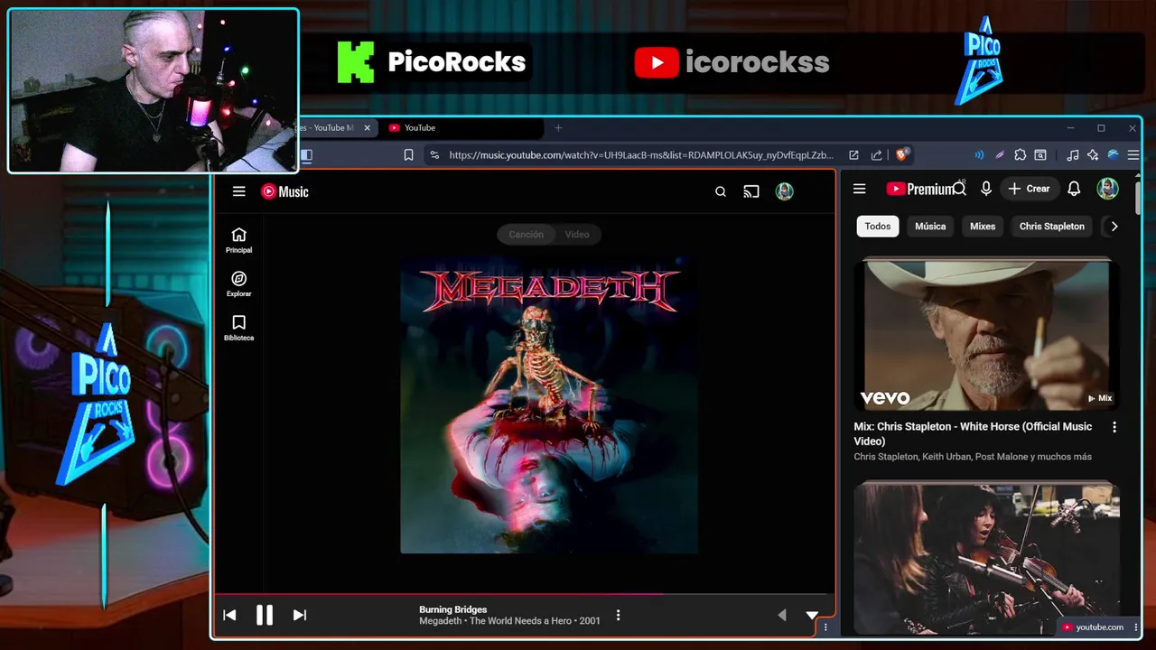Skip to next track
Screen dimensions: 1156x650
300,615
